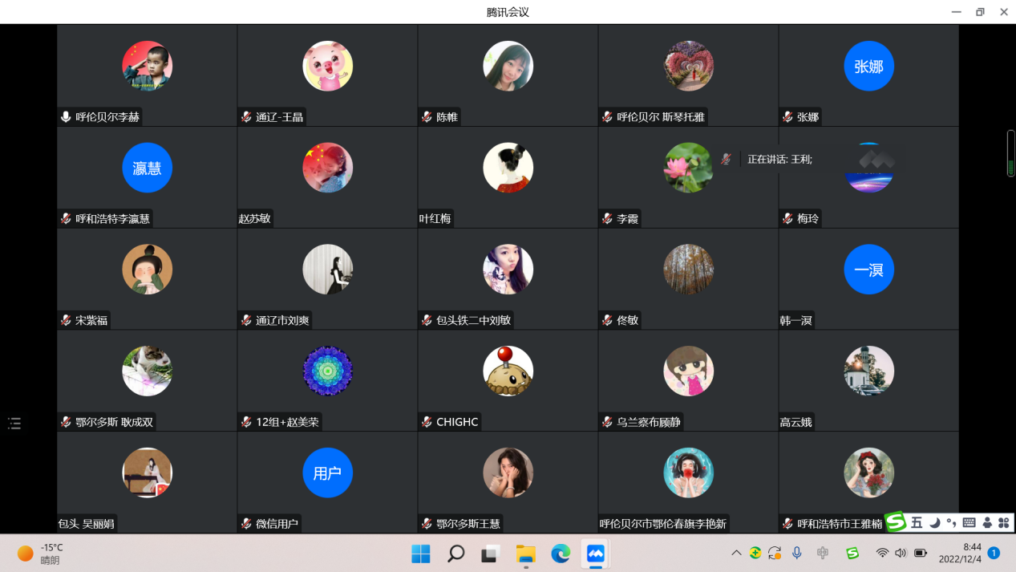Open the Windows Start menu
Image resolution: width=1016 pixels, height=572 pixels.
click(x=420, y=554)
